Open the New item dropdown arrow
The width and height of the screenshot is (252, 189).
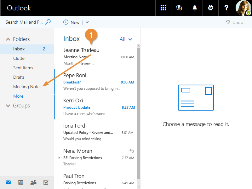tap(87, 22)
